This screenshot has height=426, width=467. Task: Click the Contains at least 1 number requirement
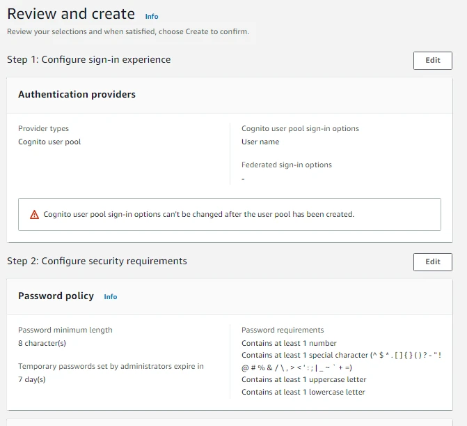pos(289,343)
